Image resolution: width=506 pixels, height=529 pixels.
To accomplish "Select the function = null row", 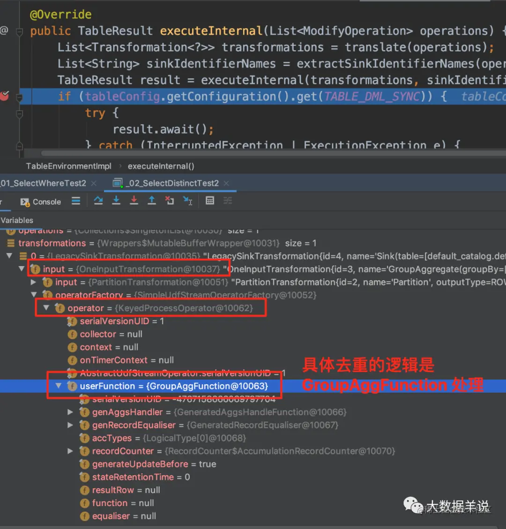I will 253,503.
